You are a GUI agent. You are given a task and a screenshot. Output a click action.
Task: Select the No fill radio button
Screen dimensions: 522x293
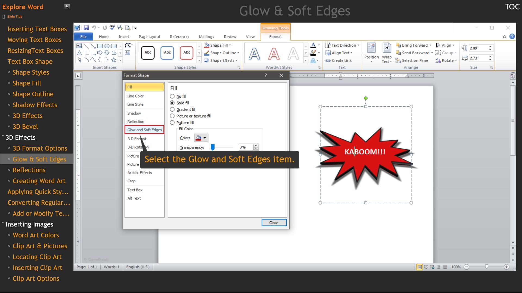tap(172, 96)
